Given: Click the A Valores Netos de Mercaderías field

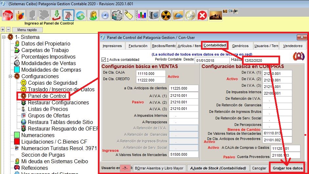Looking at the screenshot, I should click(184, 154).
